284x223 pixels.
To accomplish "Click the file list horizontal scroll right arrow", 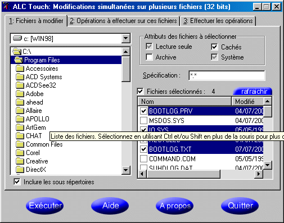I will [259, 174].
